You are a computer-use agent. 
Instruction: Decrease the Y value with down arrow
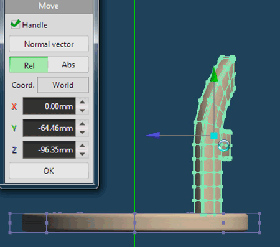pos(82,133)
